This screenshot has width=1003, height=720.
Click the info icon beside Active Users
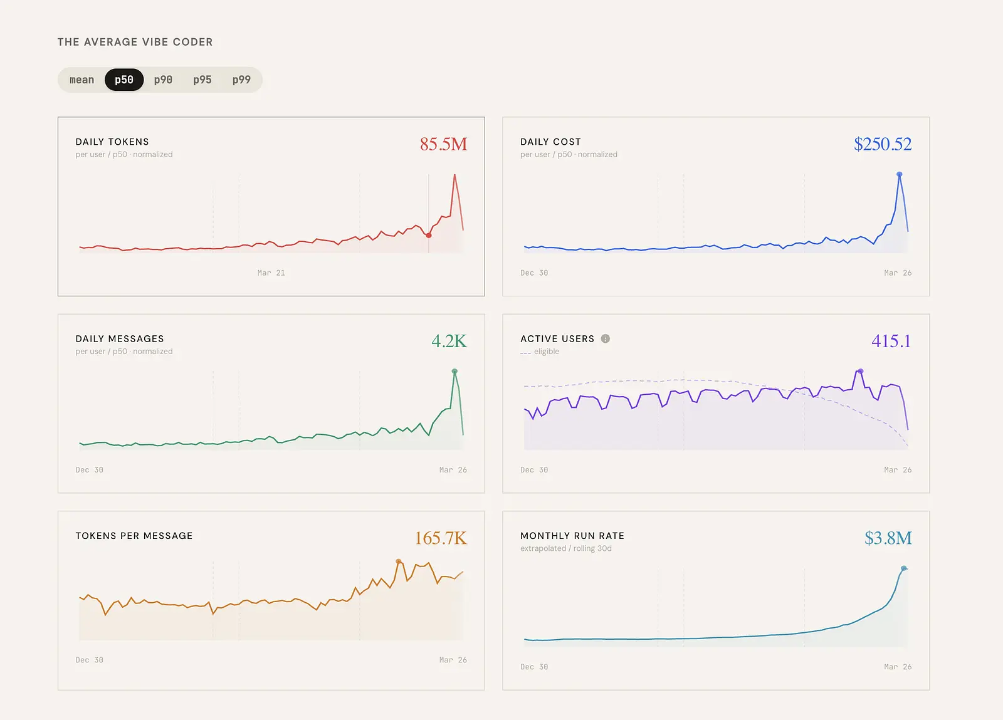tap(606, 338)
